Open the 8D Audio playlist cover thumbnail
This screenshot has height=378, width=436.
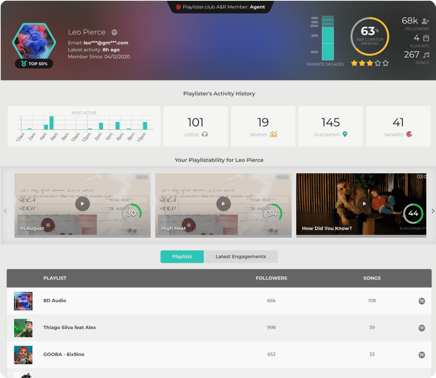coord(23,301)
